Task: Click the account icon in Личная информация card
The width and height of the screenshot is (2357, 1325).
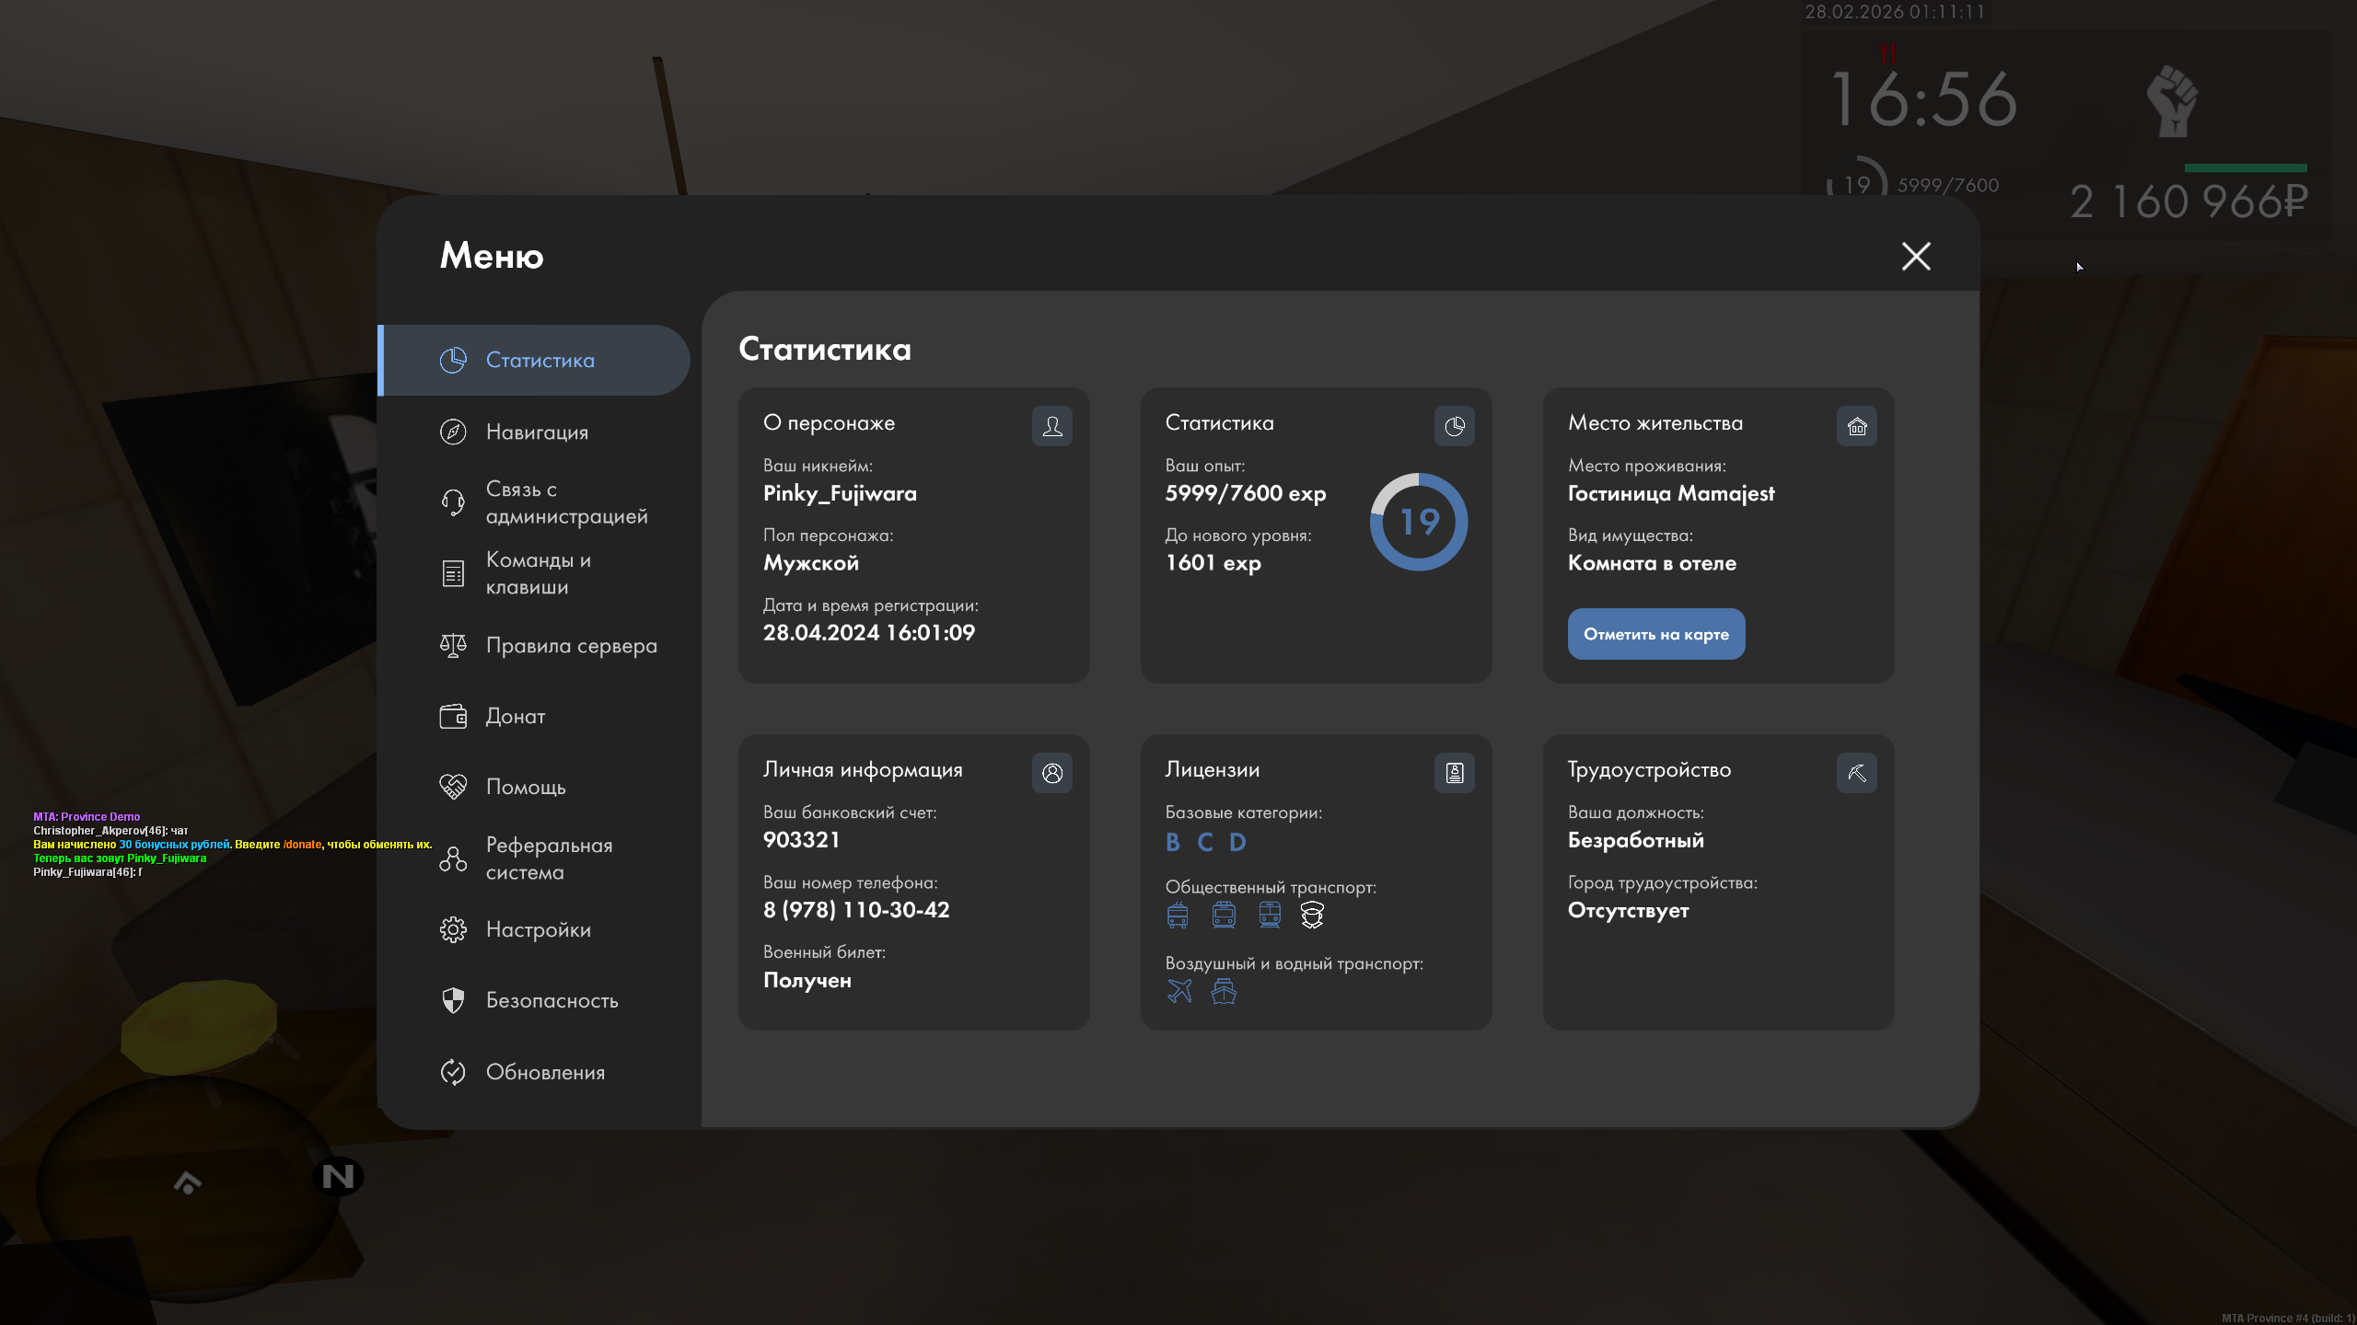Action: (x=1052, y=773)
